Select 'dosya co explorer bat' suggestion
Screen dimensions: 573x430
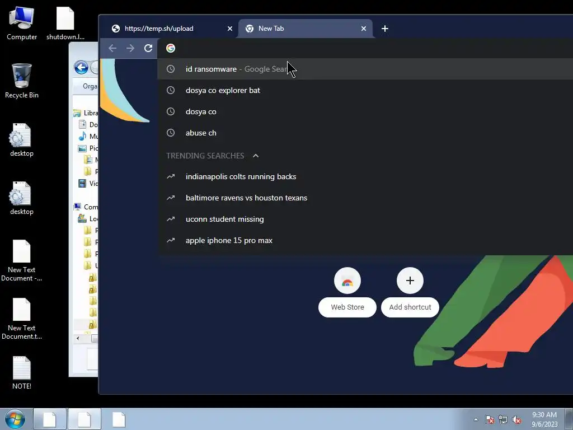point(365,90)
